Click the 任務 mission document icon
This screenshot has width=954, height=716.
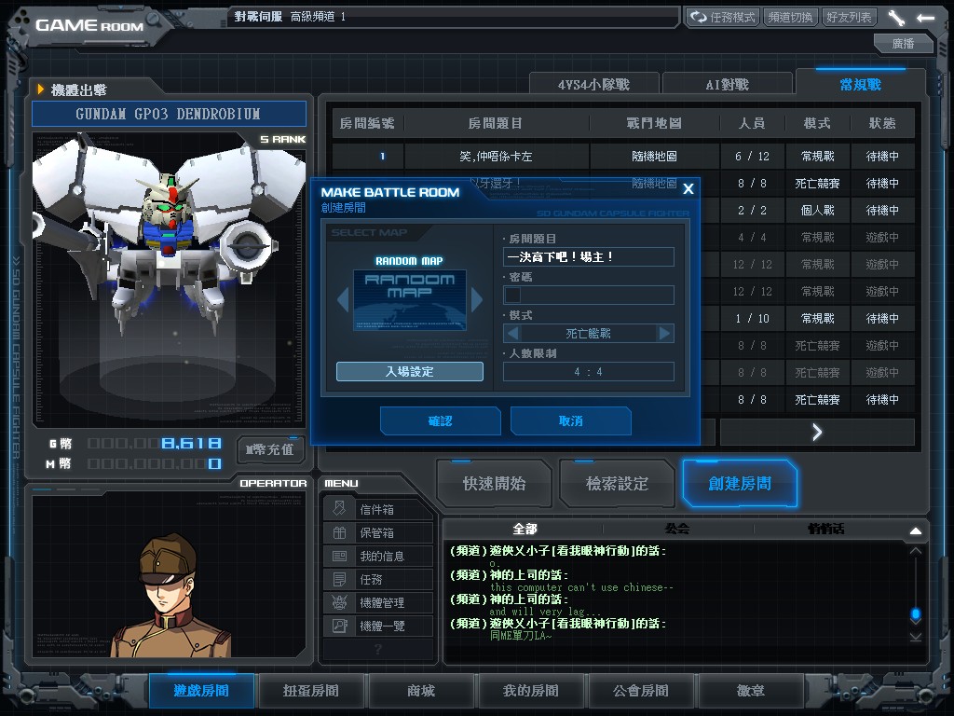coord(339,579)
